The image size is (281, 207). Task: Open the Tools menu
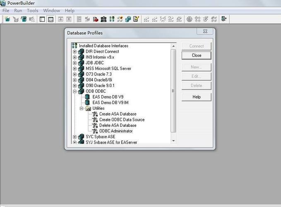32,10
